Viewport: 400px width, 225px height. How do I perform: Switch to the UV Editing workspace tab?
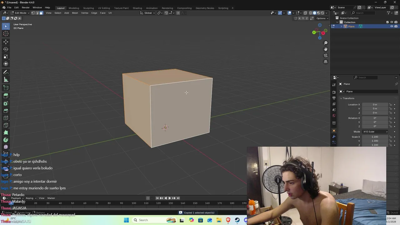104,8
